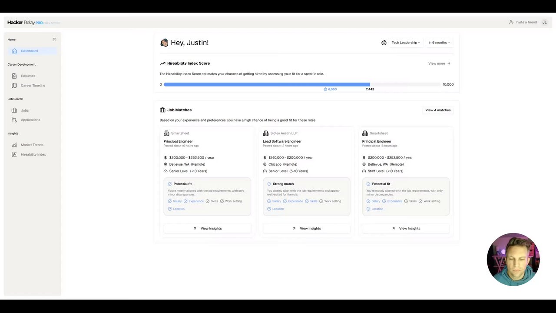Open the Dashboard page in sidebar
Screen dimensions: 556x313
tap(32, 51)
